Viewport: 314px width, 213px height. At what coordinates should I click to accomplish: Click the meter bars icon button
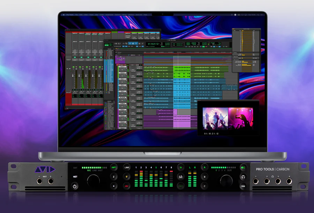181,177
